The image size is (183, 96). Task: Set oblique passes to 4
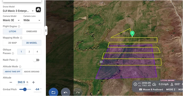37,52
